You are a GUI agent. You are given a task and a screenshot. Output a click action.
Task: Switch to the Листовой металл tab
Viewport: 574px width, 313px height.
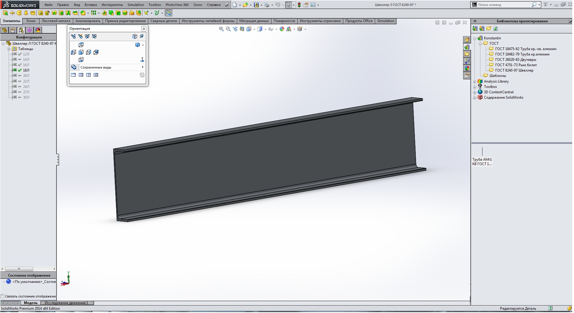click(56, 21)
